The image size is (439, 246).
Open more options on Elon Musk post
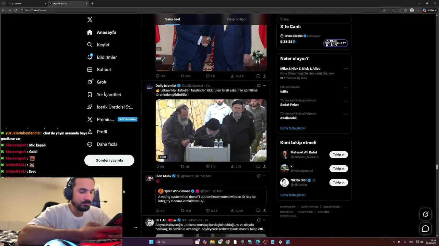264,176
